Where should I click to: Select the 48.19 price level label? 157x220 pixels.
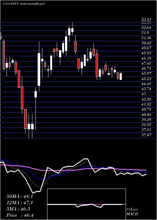click(x=146, y=58)
